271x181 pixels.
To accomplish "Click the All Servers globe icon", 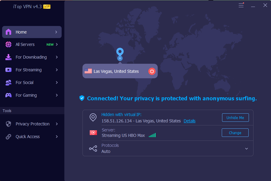I will [8, 44].
